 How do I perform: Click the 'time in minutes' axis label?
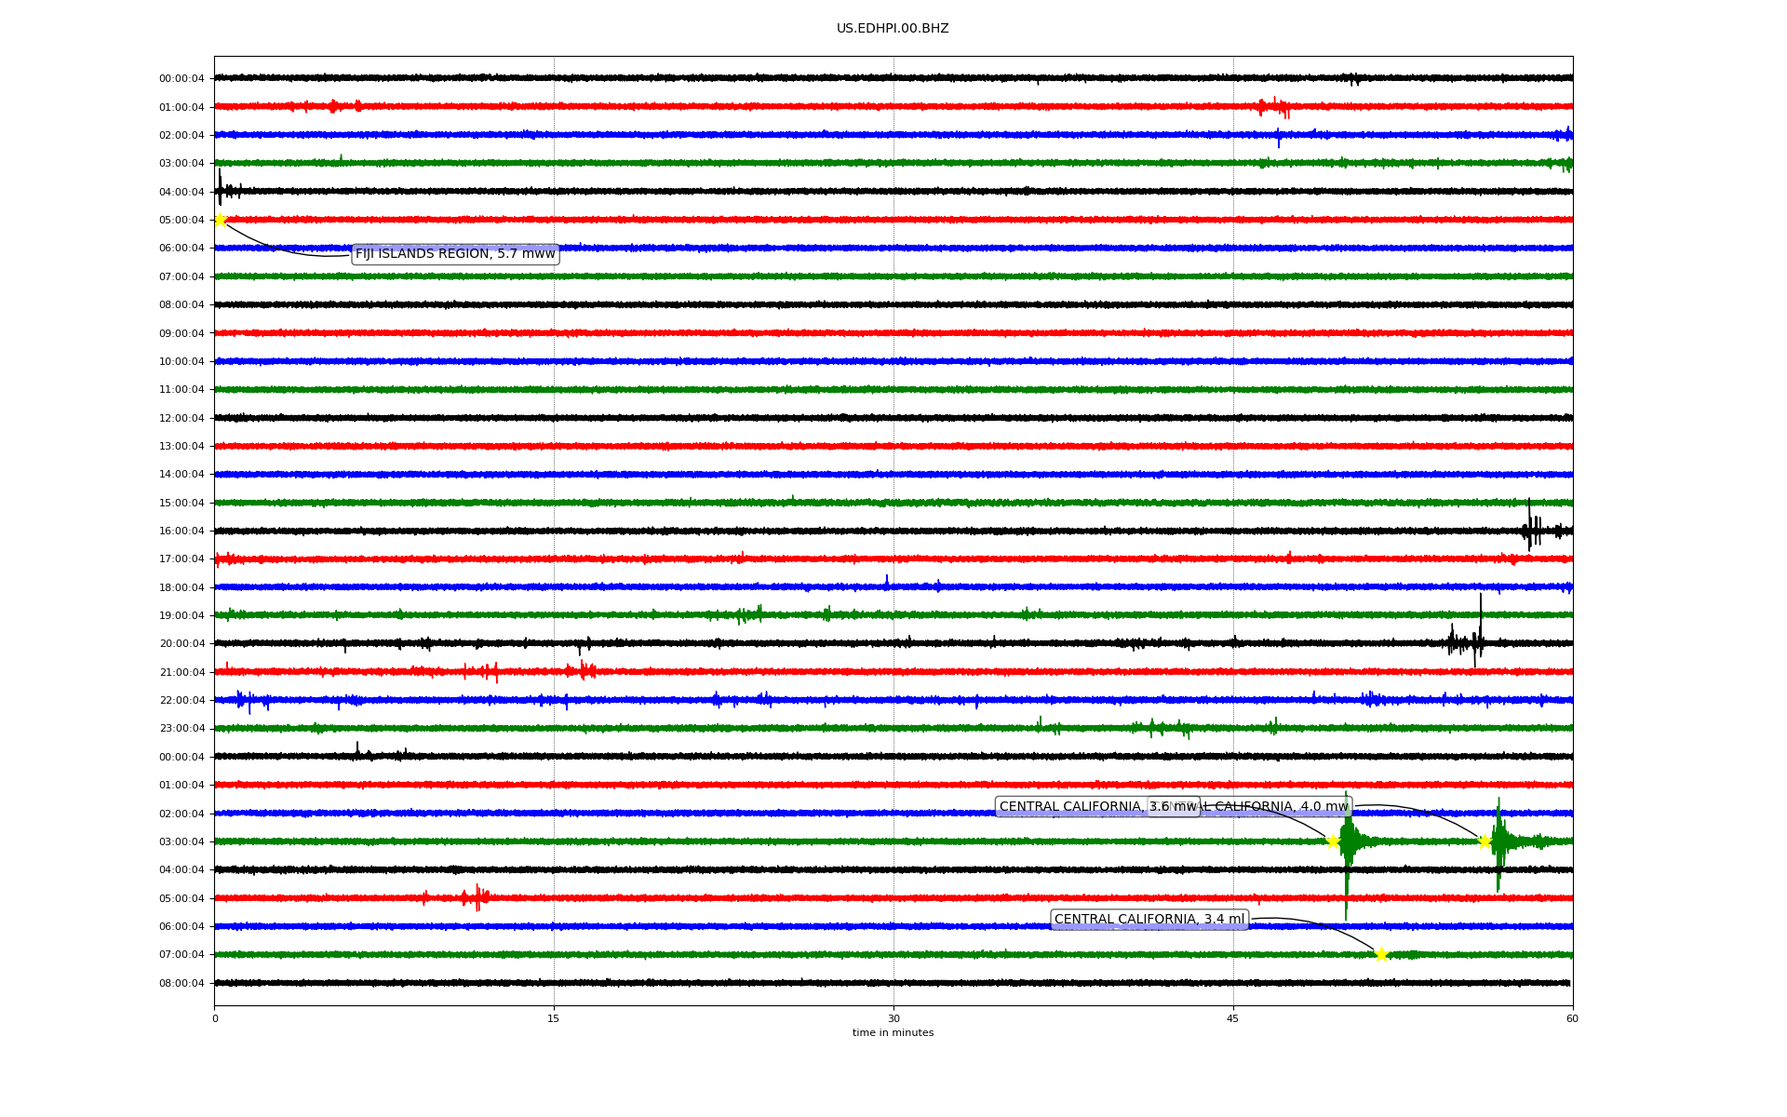[893, 1033]
